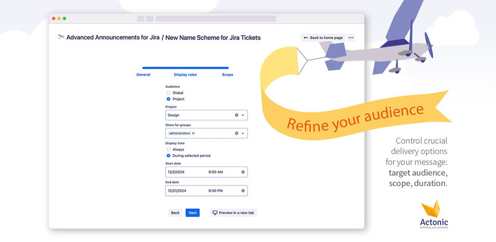The height and width of the screenshot is (242, 496).
Task: Open the three-dots more options menu
Action: (351, 37)
